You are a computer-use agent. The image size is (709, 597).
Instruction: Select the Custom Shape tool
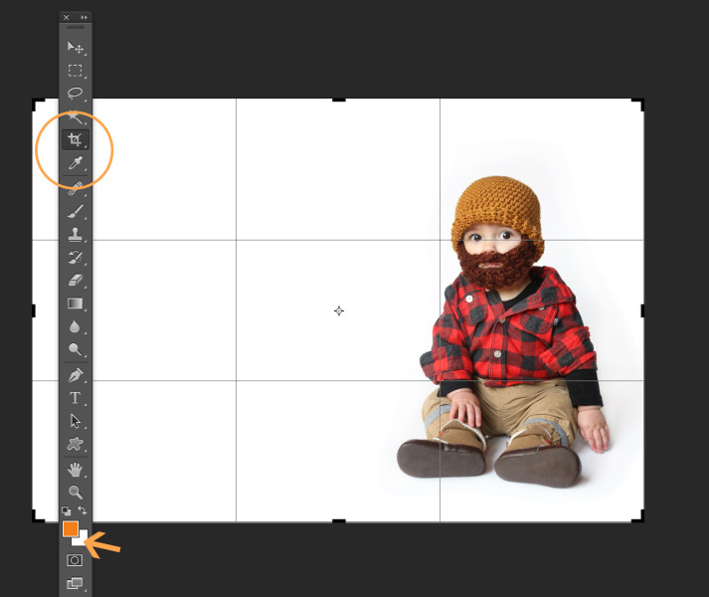[75, 444]
